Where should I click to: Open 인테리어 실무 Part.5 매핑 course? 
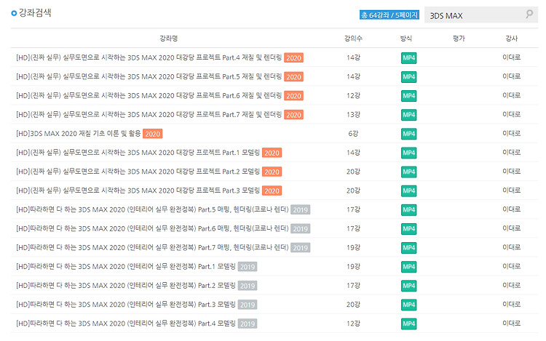coord(152,209)
